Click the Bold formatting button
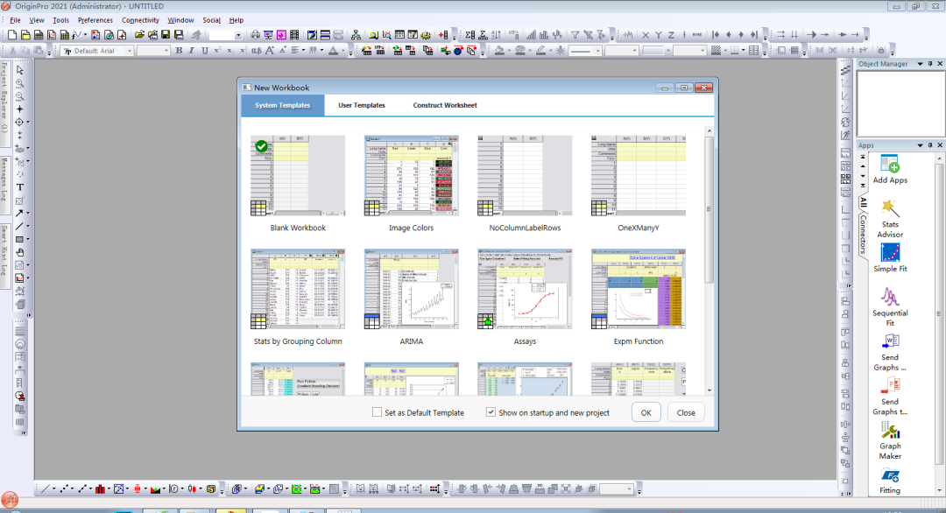 click(179, 51)
